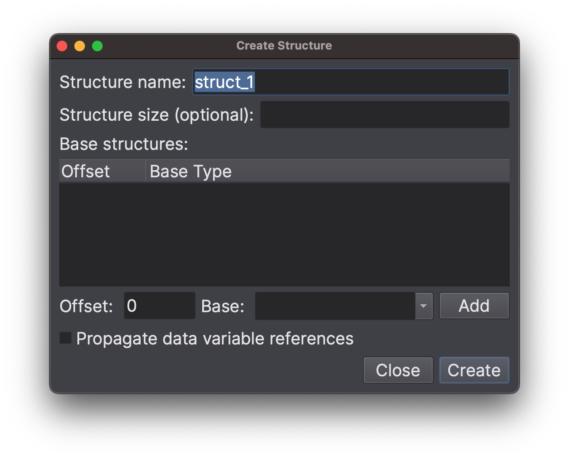Select the Offset input showing 0
The image size is (569, 459).
[x=160, y=306]
